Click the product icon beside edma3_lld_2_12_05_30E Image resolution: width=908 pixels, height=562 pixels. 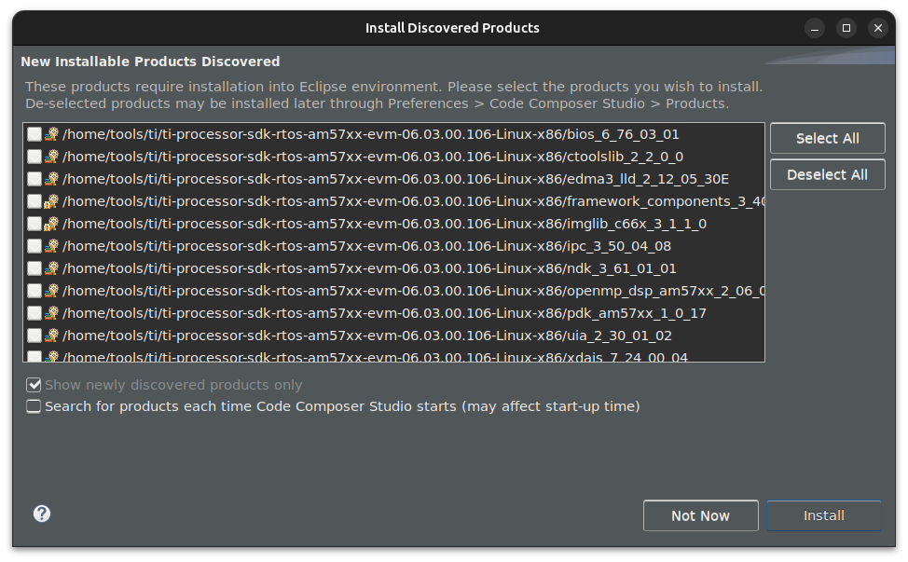point(52,179)
